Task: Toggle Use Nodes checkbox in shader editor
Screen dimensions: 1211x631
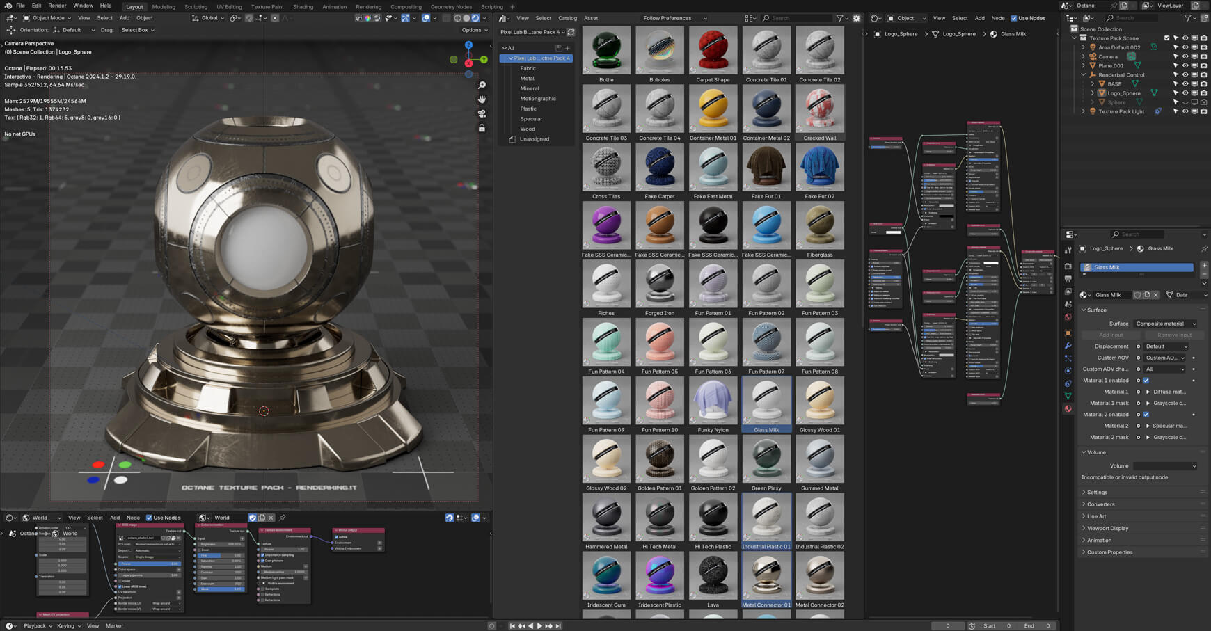Action: [1014, 18]
